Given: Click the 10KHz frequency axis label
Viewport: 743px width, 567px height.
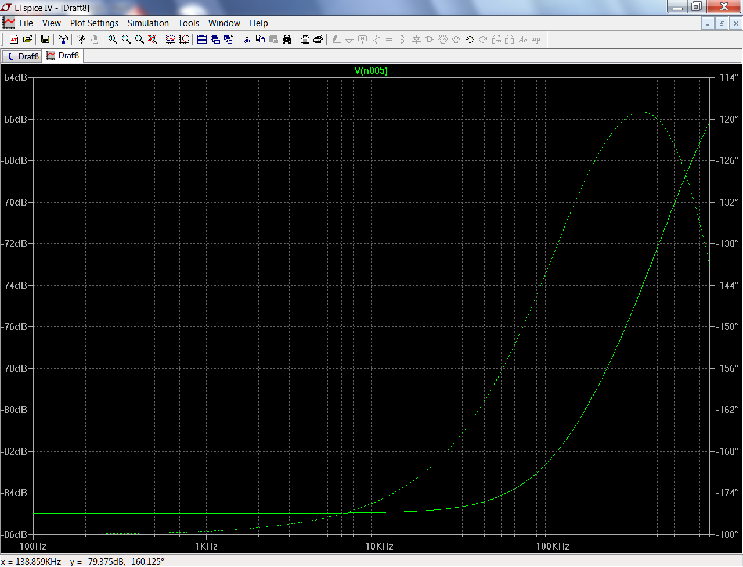Looking at the screenshot, I should click(380, 546).
